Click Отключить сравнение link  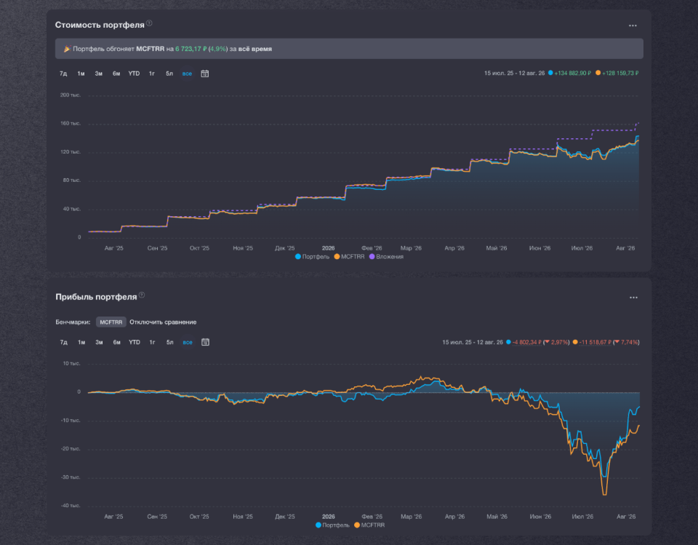click(163, 322)
